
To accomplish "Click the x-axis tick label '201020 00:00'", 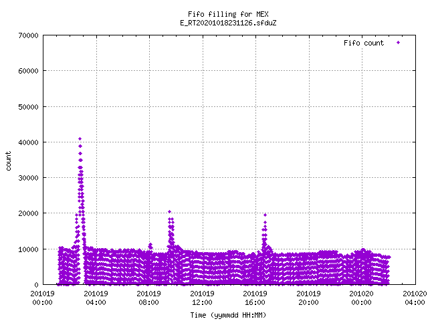I will click(x=362, y=298).
